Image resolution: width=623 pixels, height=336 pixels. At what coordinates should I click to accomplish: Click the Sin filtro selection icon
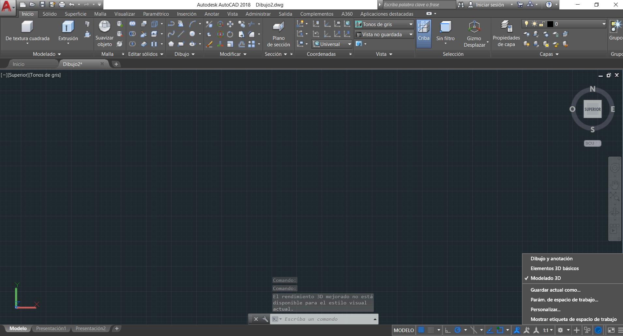click(445, 31)
